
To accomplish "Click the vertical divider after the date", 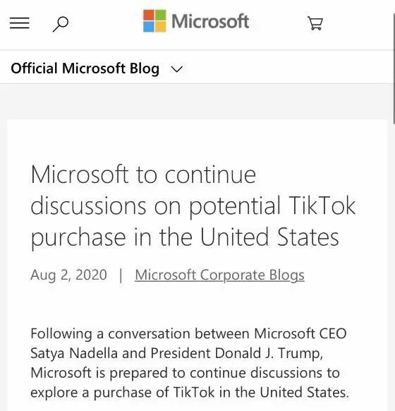I will tap(121, 275).
